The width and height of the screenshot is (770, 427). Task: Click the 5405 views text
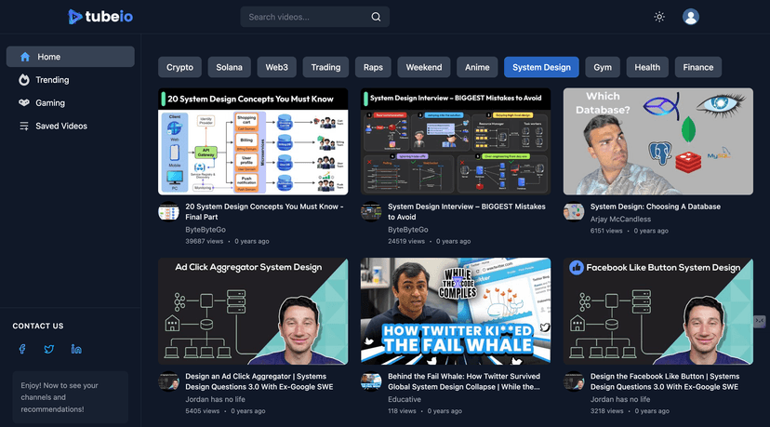[203, 411]
